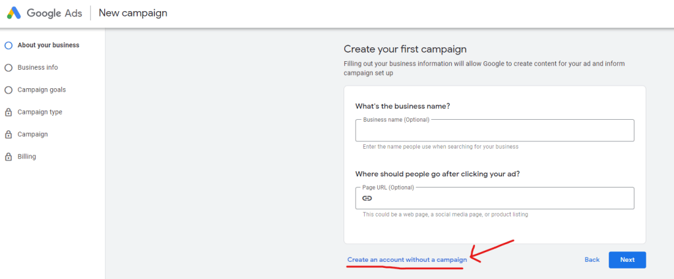The width and height of the screenshot is (674, 279).
Task: Open the Campaign goals step label
Action: tap(42, 89)
